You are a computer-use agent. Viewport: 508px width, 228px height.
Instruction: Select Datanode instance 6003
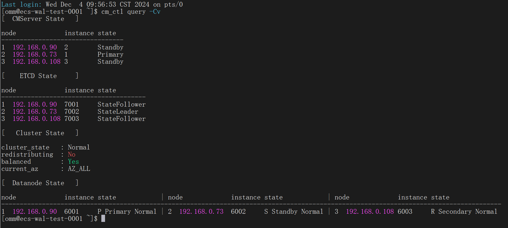tap(405, 212)
